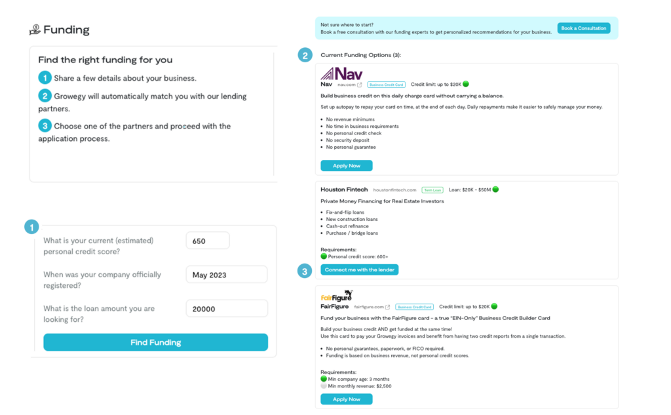Click the Funding hand-coin icon in the heading

click(35, 30)
